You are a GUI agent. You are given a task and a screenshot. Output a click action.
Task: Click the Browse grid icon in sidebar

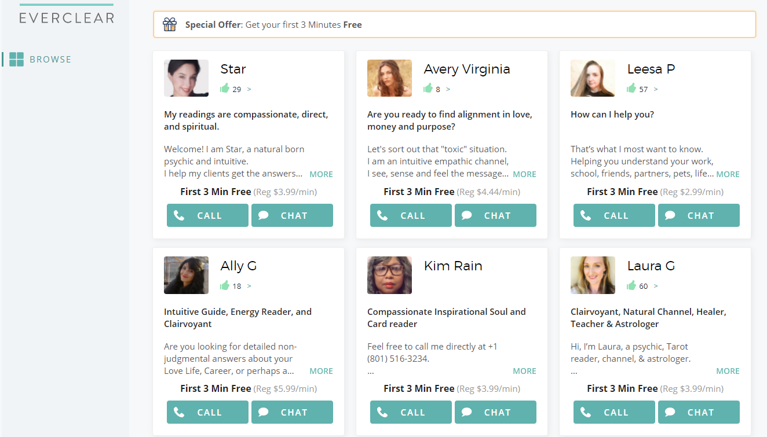coord(17,59)
